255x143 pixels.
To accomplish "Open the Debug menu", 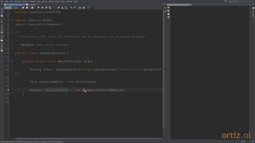I will (44, 2).
